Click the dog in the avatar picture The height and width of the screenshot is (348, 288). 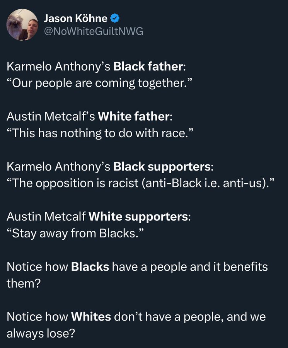(15, 24)
